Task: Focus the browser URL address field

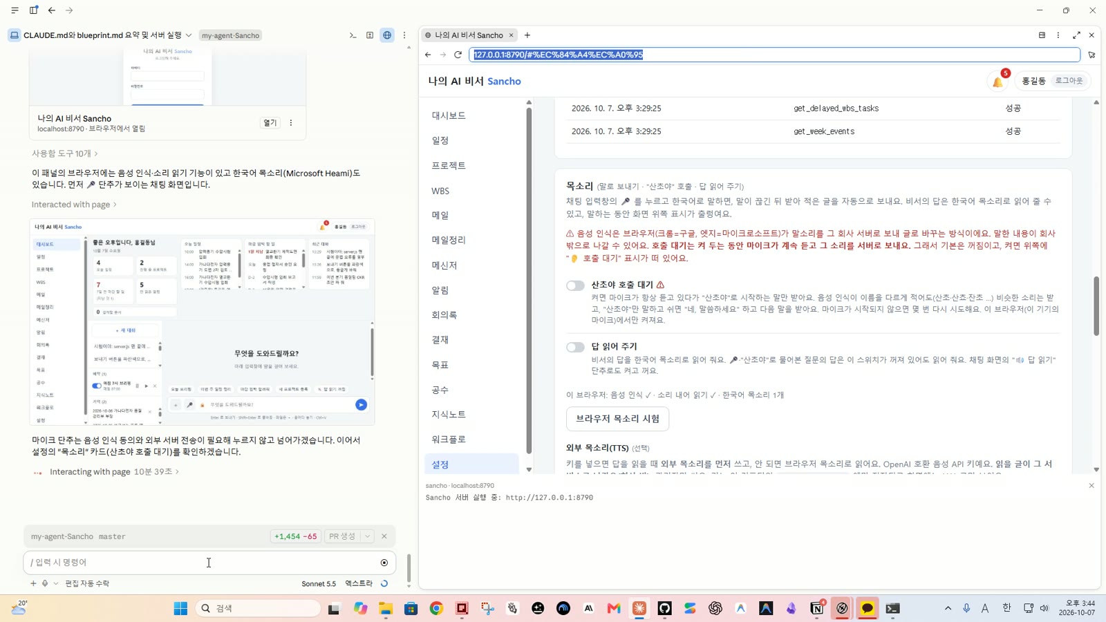Action: [774, 55]
